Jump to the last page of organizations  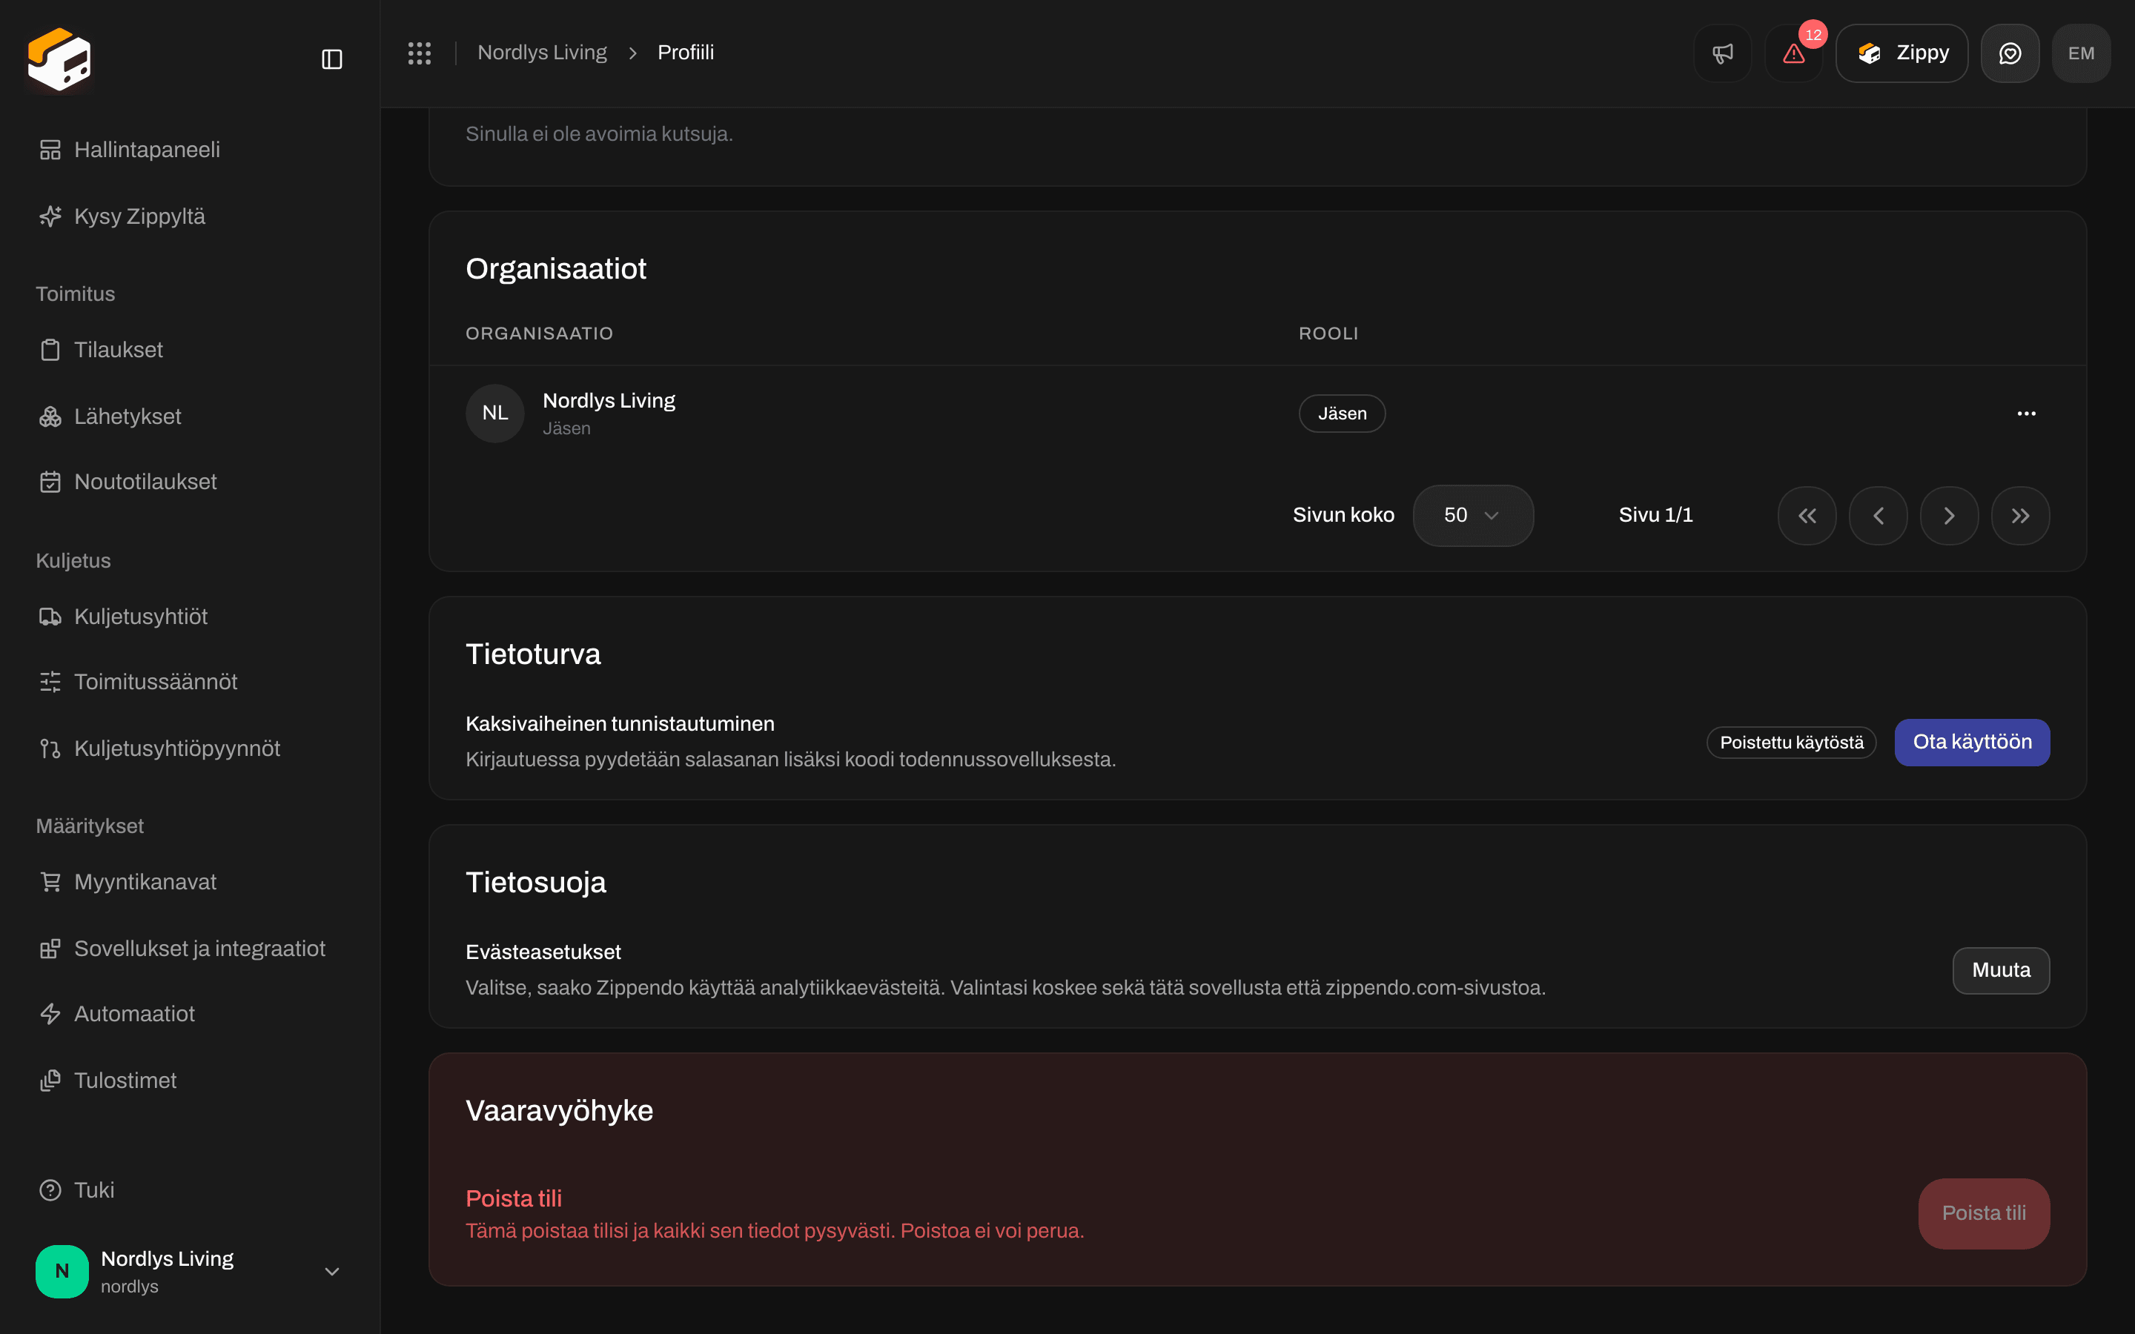pos(2020,515)
